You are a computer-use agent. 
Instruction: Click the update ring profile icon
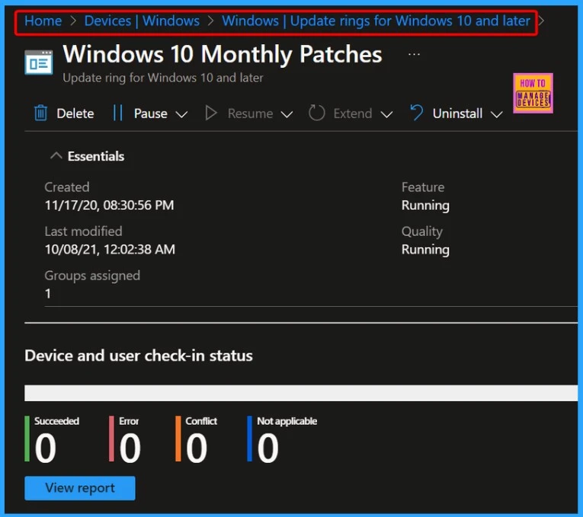pos(39,62)
